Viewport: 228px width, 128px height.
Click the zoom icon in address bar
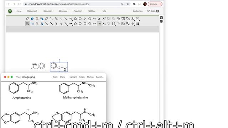(x=123, y=4)
